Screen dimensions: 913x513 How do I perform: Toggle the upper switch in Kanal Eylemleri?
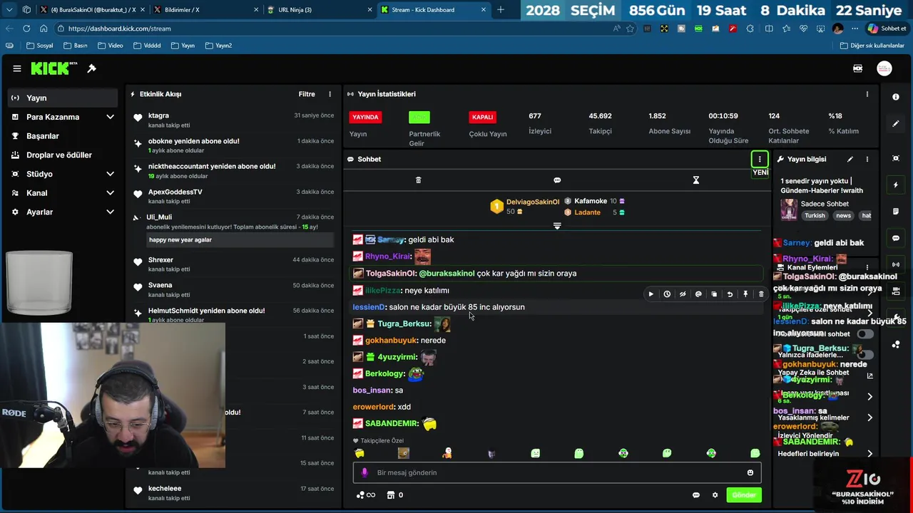[x=864, y=334]
